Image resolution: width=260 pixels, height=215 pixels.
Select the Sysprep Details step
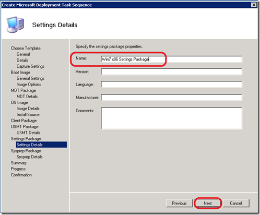click(x=30, y=157)
